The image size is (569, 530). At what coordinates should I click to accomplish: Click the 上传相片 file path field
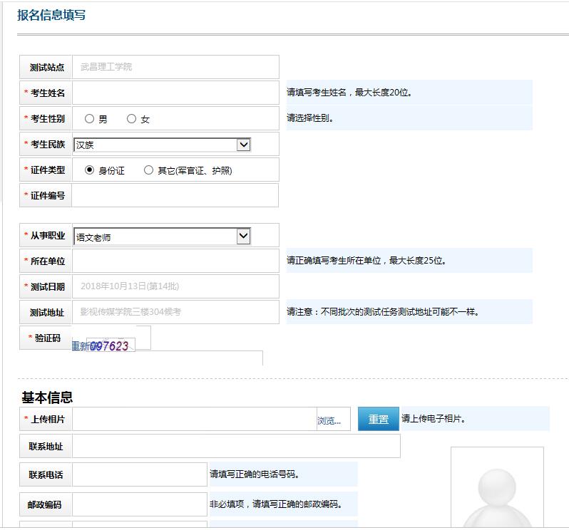pos(194,420)
